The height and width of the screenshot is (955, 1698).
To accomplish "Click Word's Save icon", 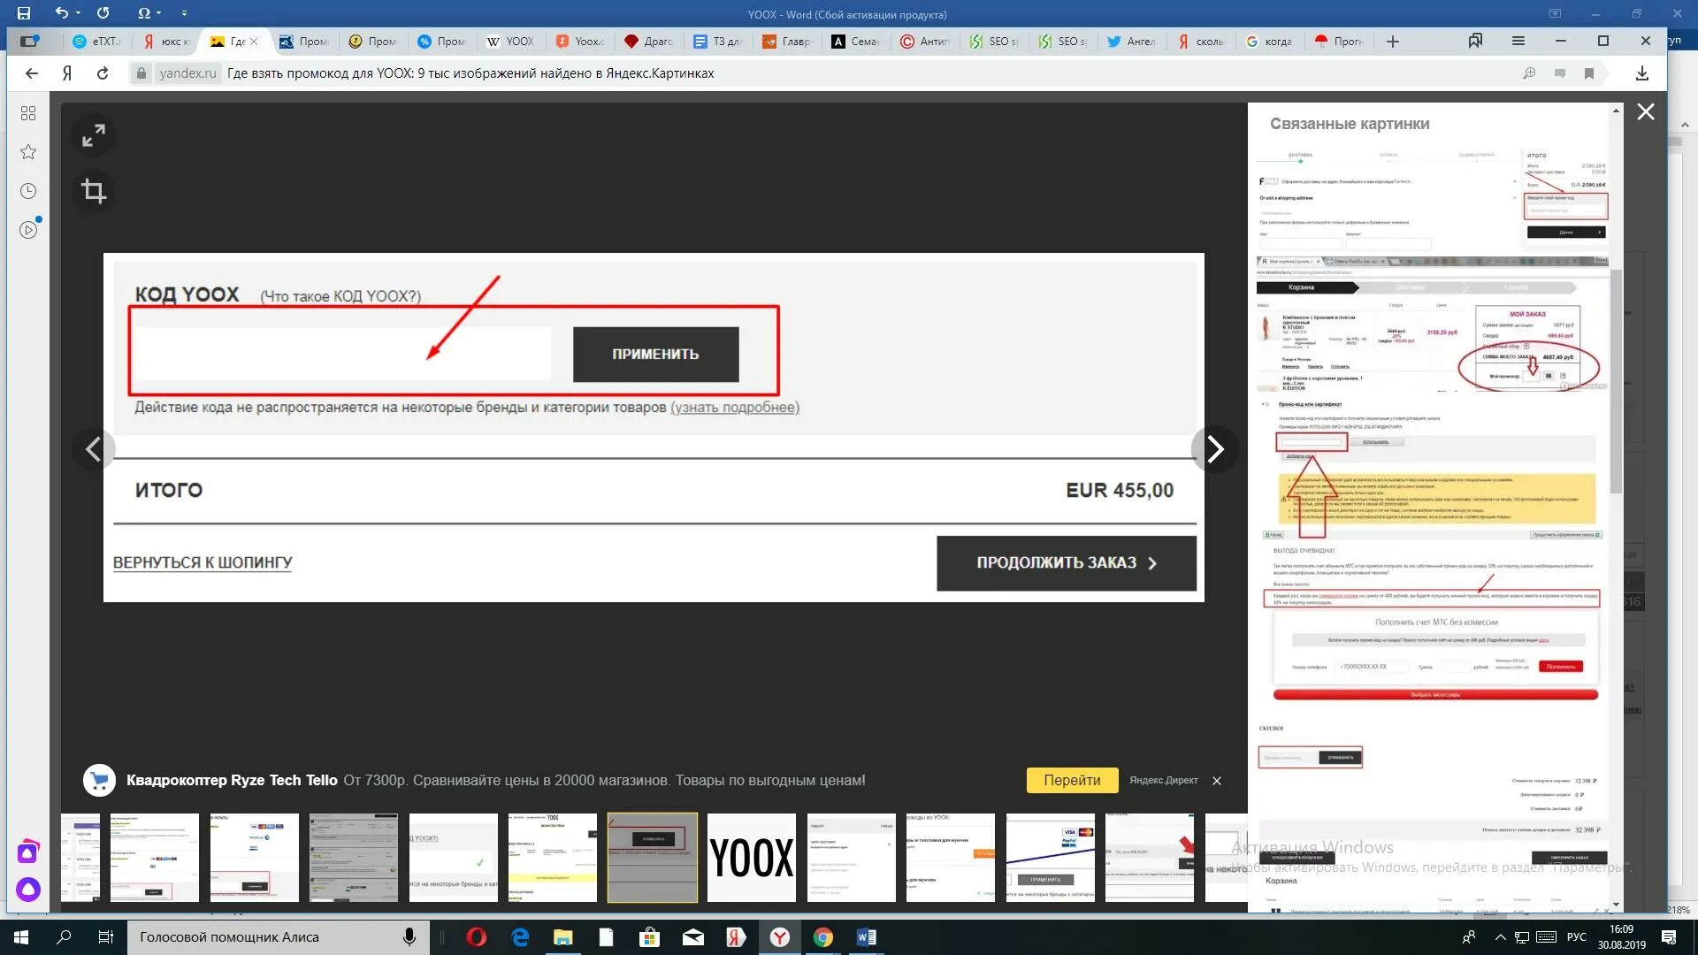I will [24, 13].
